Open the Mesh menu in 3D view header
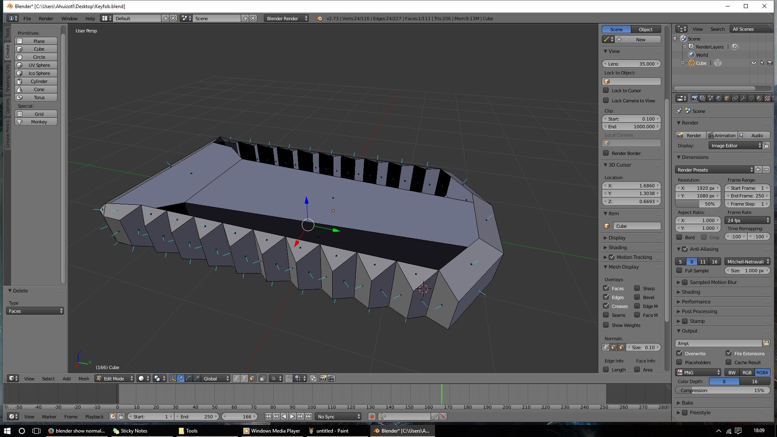Viewport: 777px width, 437px height. pos(84,378)
